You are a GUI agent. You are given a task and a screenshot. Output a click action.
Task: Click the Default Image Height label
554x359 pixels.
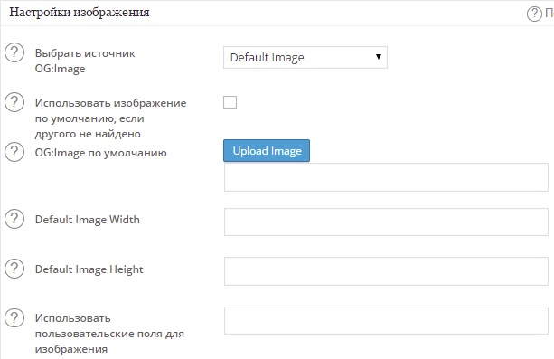tap(89, 269)
